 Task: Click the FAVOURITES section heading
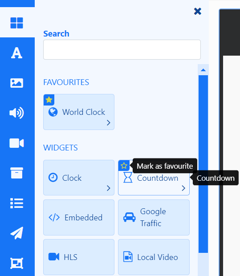(66, 82)
